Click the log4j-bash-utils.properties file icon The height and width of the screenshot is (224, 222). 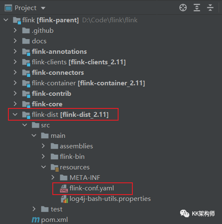point(65,199)
